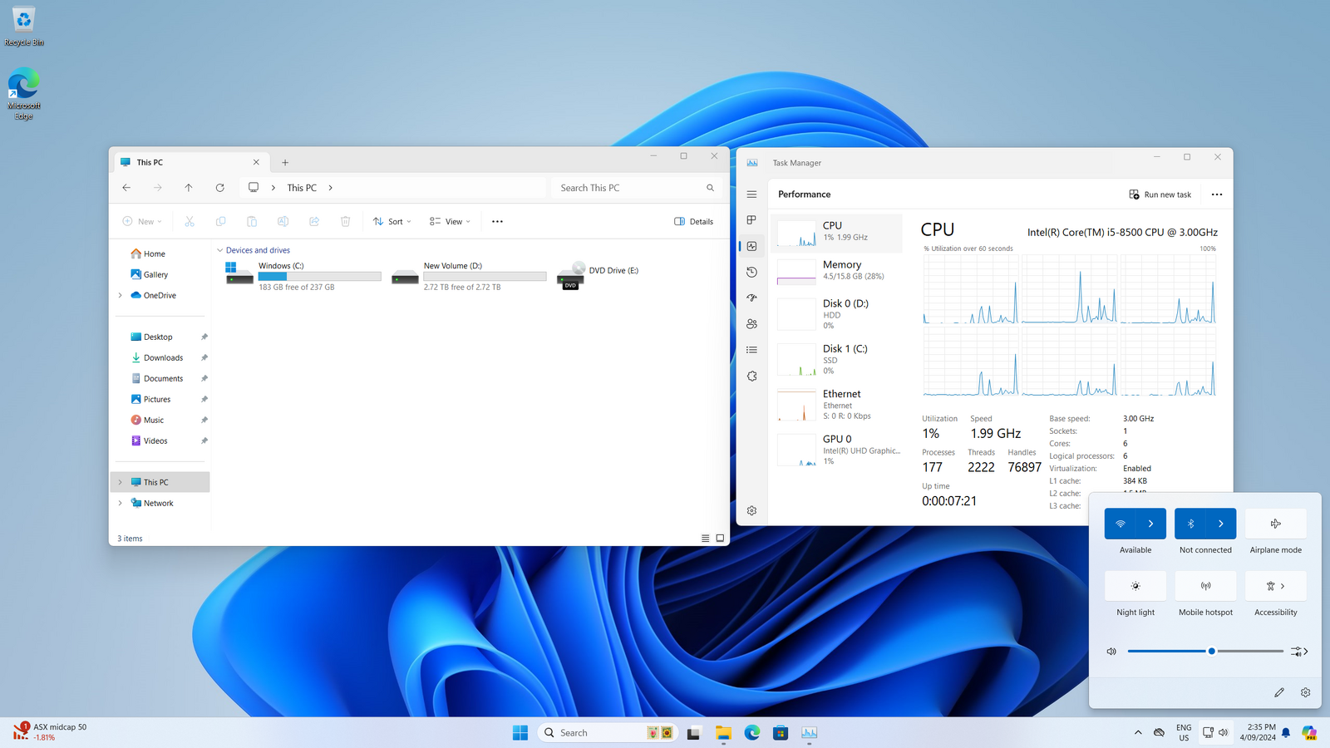Open the View dropdown in File Explorer
This screenshot has height=748, width=1330.
click(450, 222)
